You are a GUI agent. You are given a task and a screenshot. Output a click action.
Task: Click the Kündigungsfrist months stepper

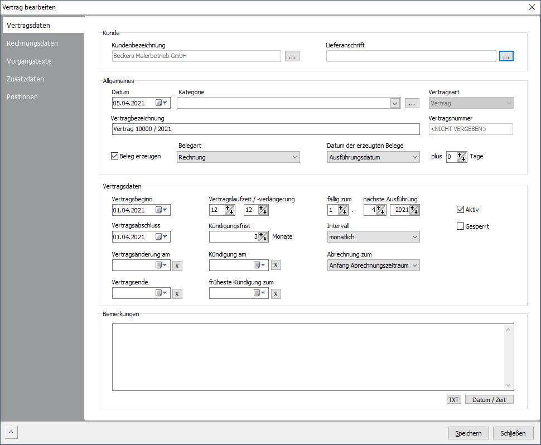pyautogui.click(x=263, y=237)
